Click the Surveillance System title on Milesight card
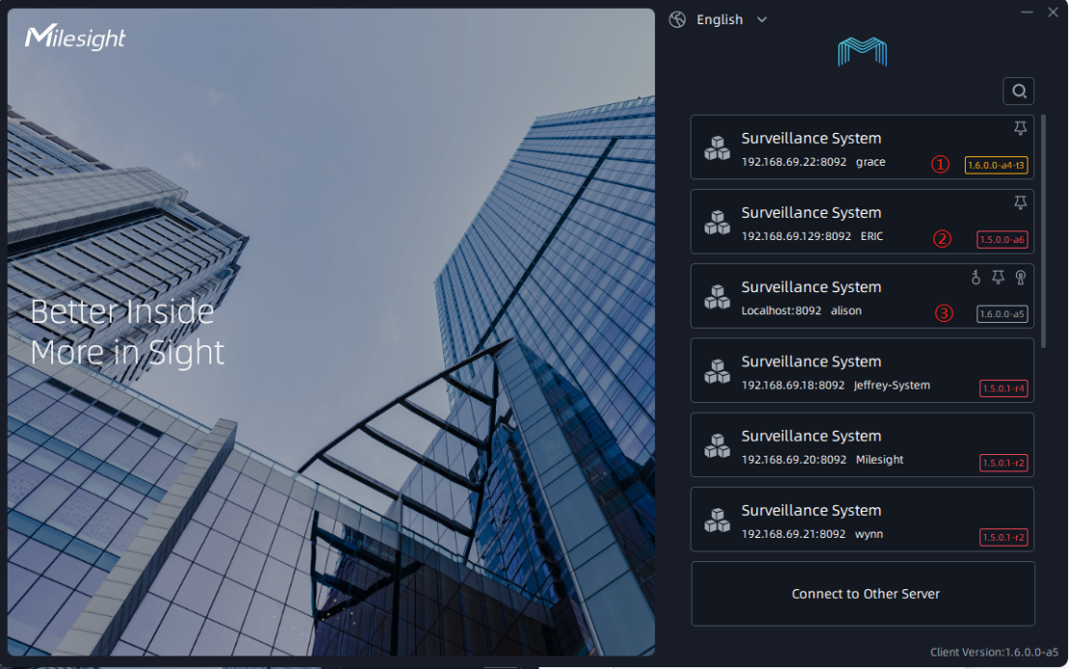 point(811,436)
